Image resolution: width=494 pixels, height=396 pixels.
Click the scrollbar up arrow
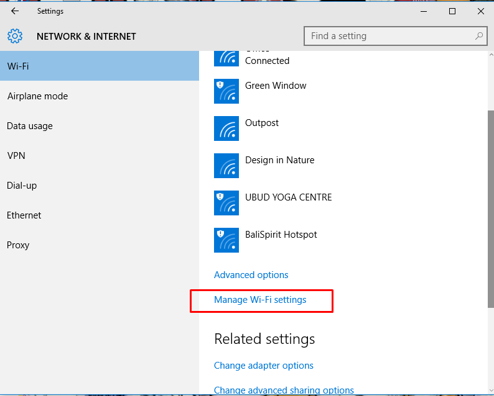(x=491, y=55)
